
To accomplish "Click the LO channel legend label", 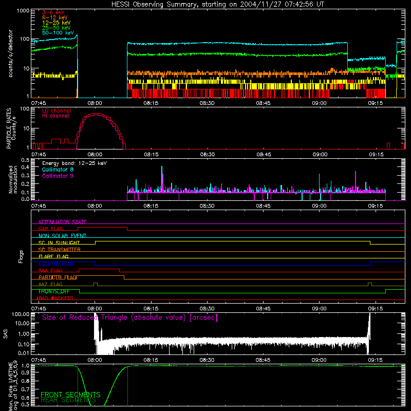I will (57, 110).
